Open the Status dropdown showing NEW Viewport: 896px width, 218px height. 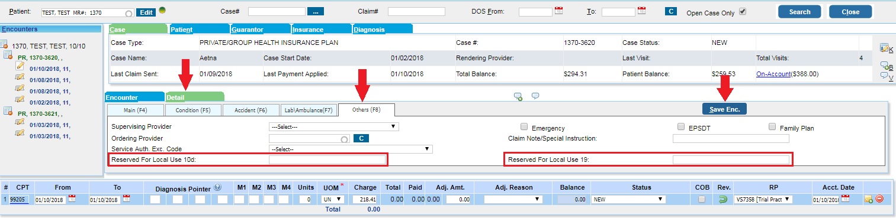pyautogui.click(x=628, y=199)
